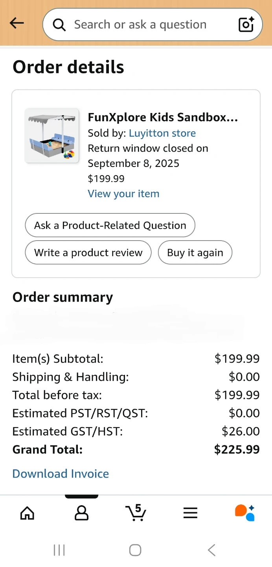Launch the Rufus AI assistant icon
Screen dimensions: 272x567
pyautogui.click(x=244, y=513)
